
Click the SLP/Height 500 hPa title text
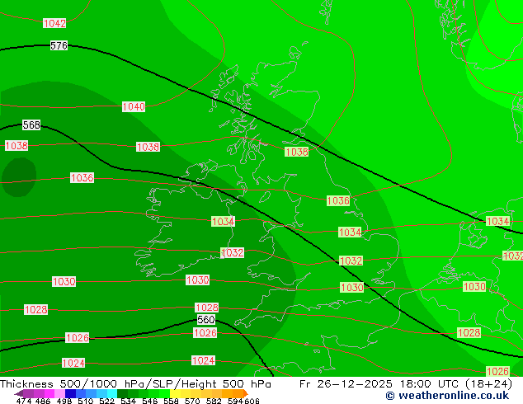click(211, 384)
